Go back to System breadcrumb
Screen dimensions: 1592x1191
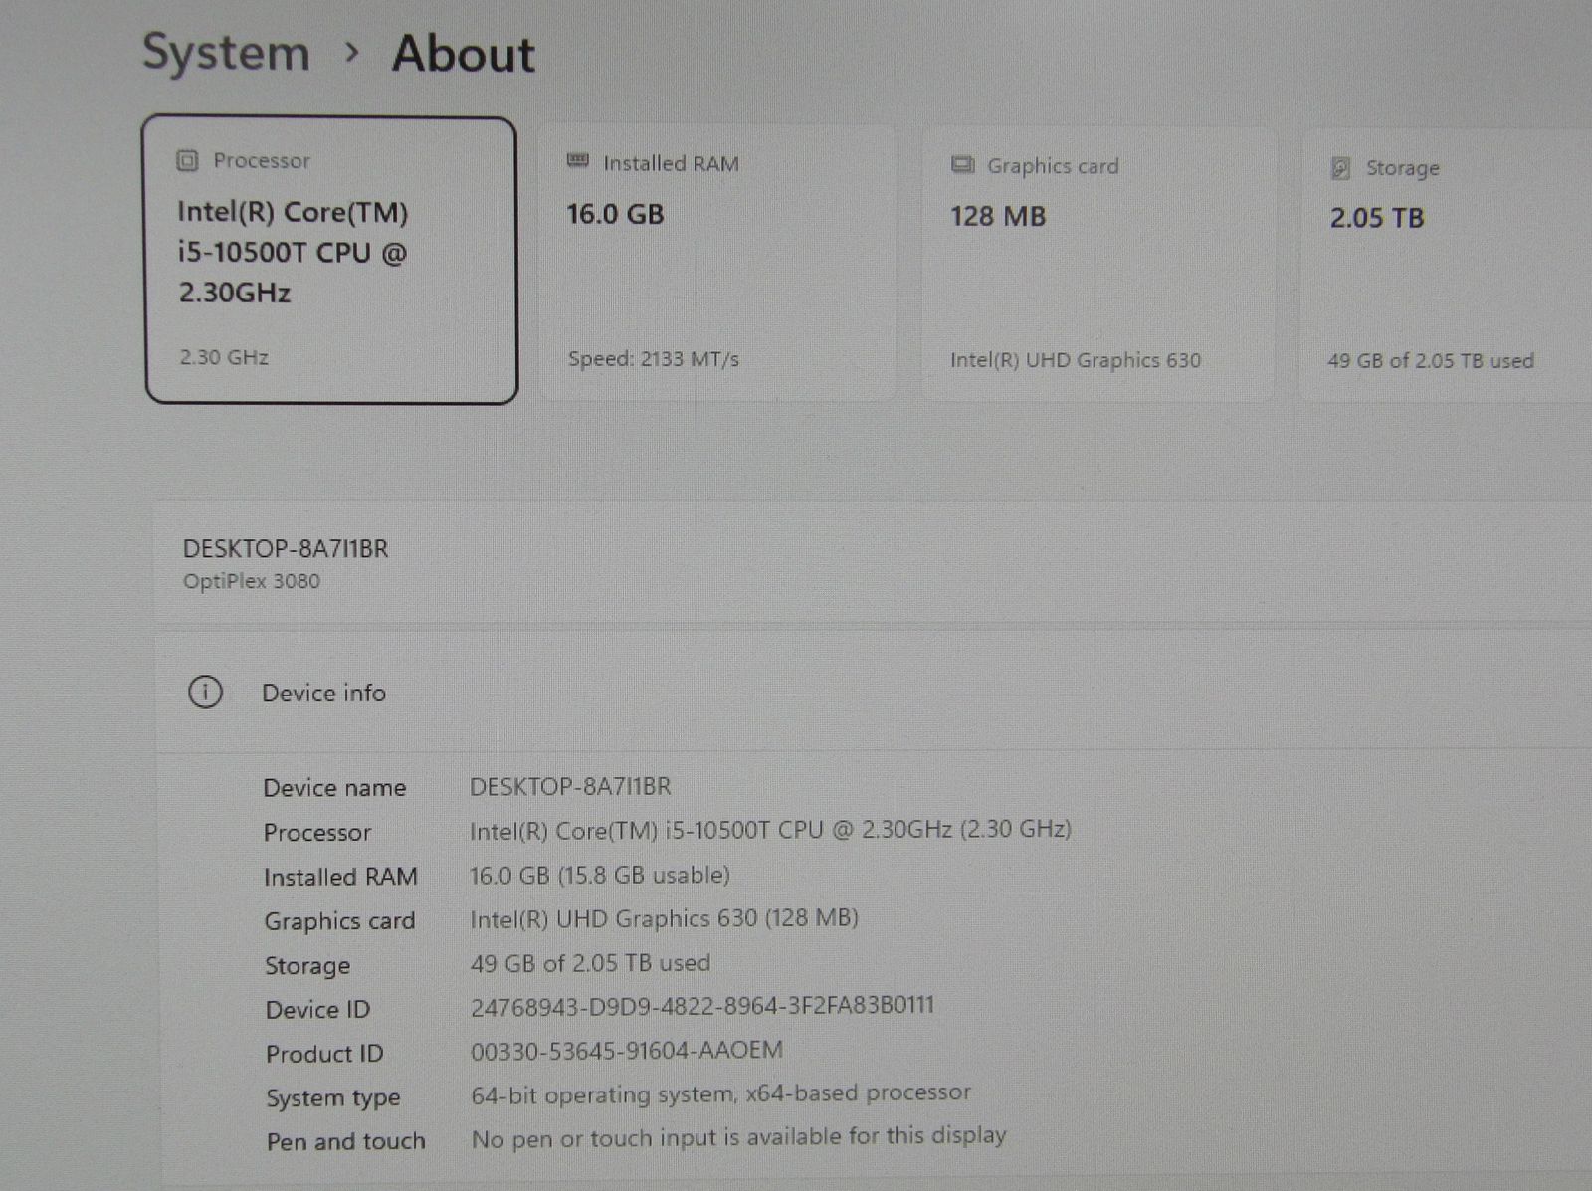(x=226, y=52)
